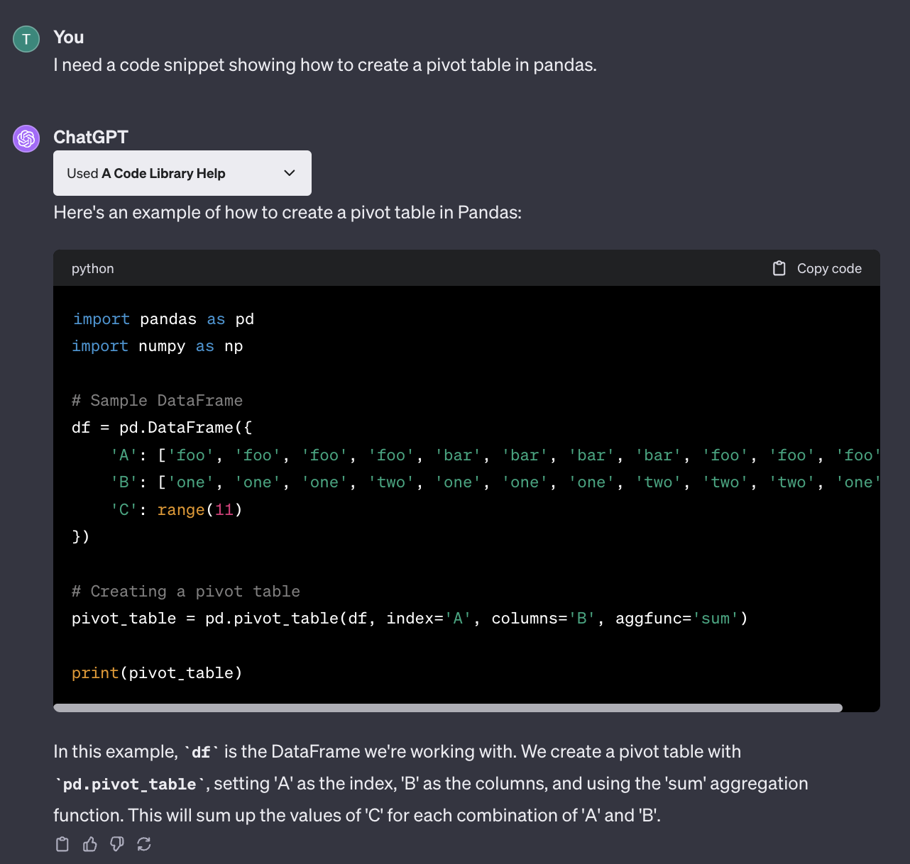Click the inline "pd.pivot_table" code in the explanation
Viewport: 910px width, 864px height.
[130, 784]
